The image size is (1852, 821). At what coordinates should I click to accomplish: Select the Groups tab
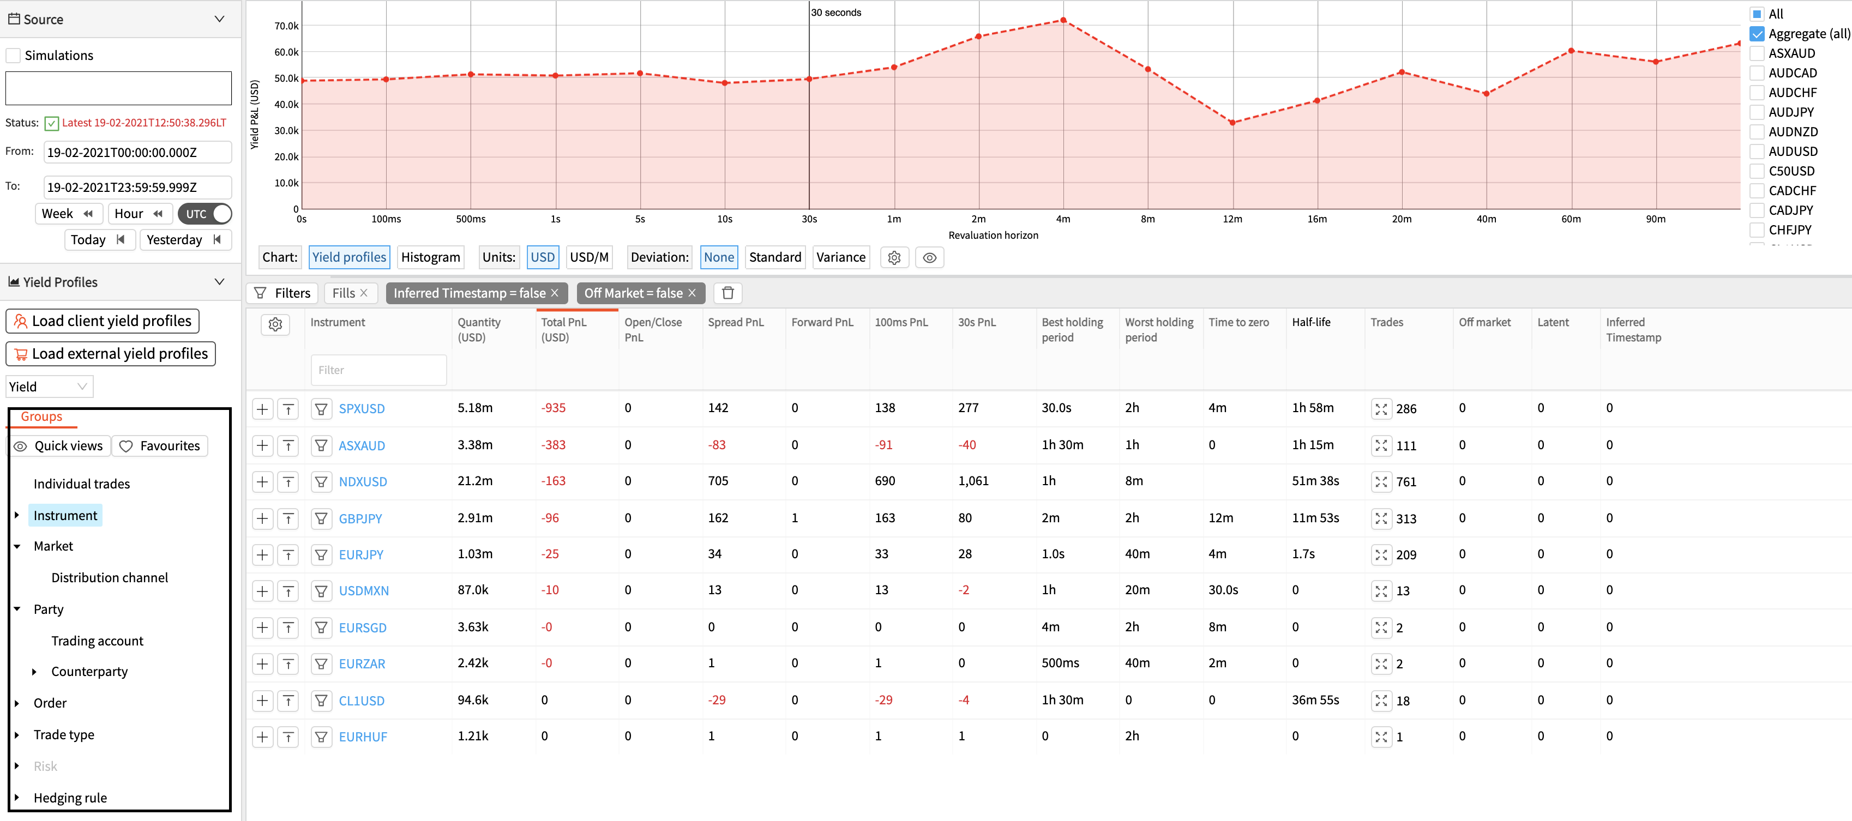coord(41,417)
